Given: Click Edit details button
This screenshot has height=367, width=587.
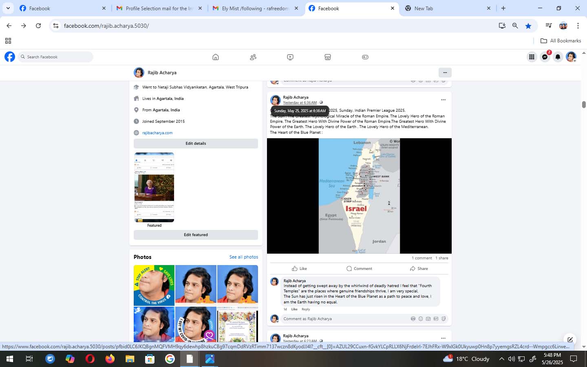Looking at the screenshot, I should pos(196,144).
